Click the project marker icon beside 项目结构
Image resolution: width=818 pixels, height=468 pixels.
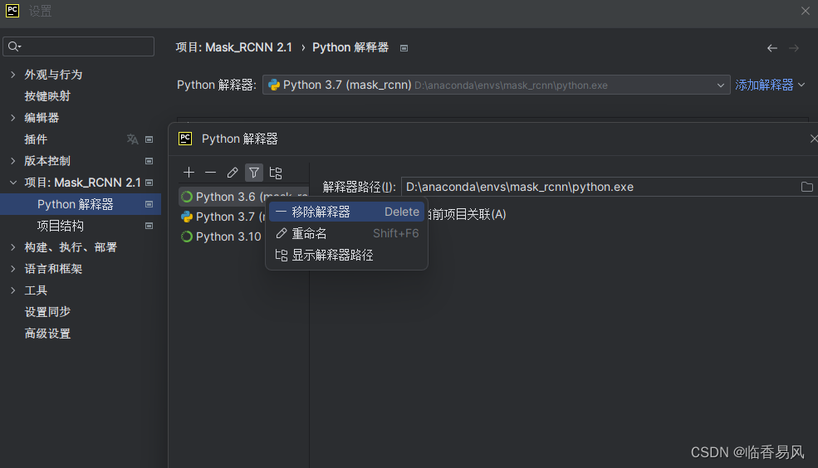(x=149, y=226)
